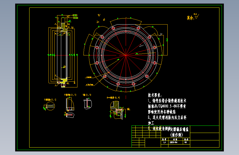Click the 130 value in title block

click(x=186, y=142)
